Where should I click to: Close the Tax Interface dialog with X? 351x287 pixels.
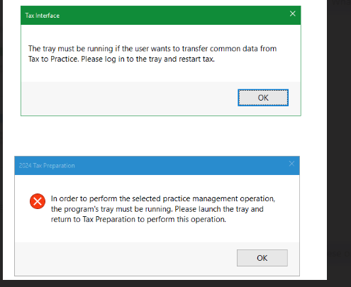coord(293,13)
